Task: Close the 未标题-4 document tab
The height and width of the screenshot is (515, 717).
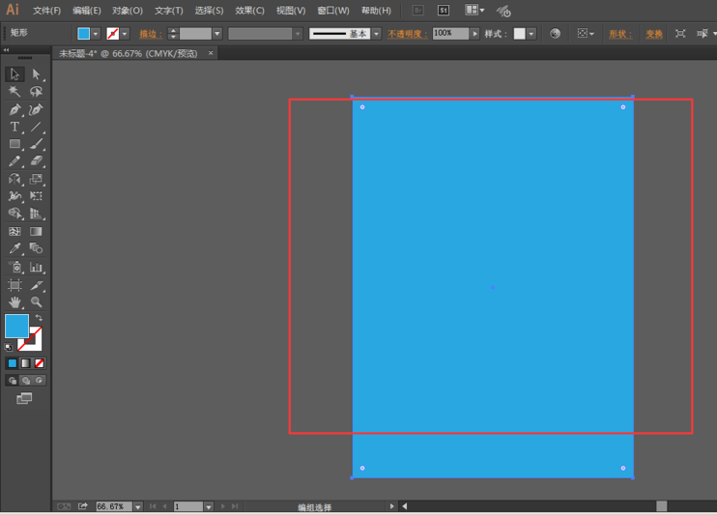Action: (211, 53)
